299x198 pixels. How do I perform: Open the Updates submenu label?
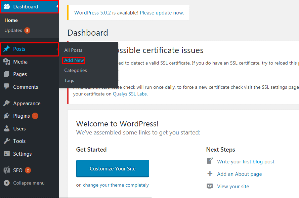pyautogui.click(x=13, y=31)
